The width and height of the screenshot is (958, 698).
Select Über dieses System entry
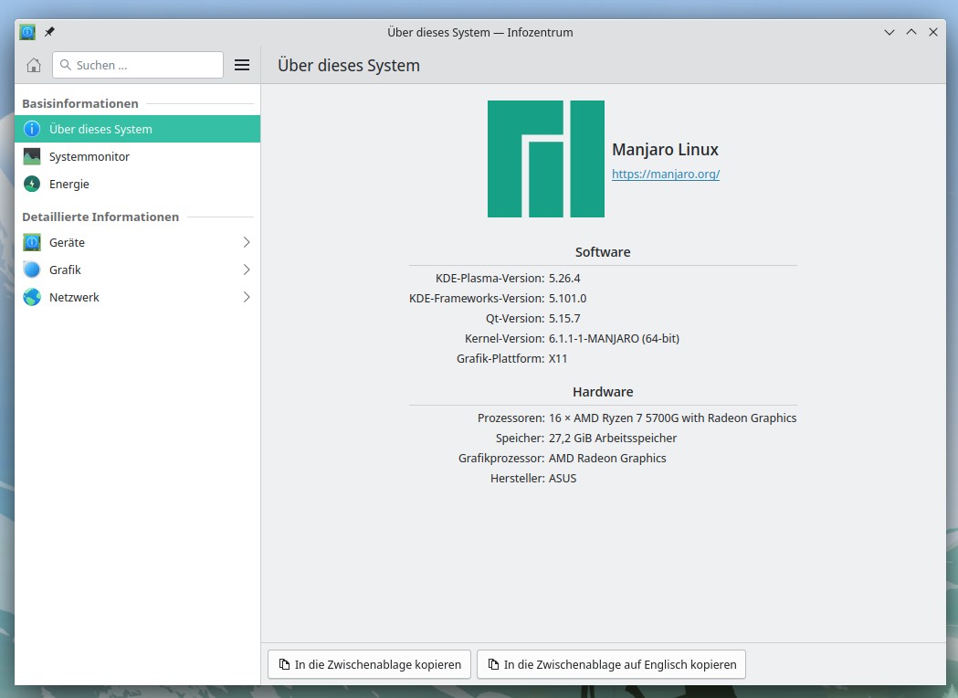point(138,129)
